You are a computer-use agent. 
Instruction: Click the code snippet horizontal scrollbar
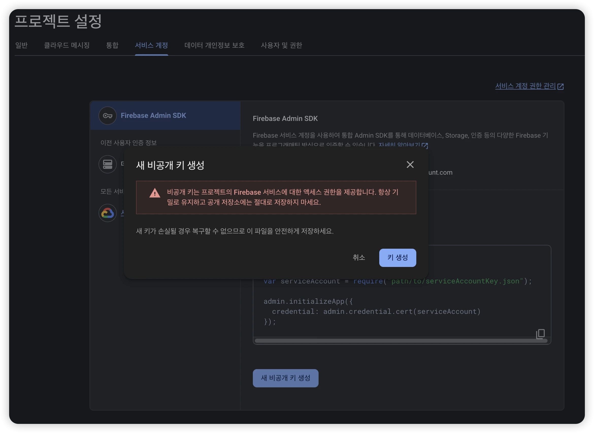[x=401, y=340]
